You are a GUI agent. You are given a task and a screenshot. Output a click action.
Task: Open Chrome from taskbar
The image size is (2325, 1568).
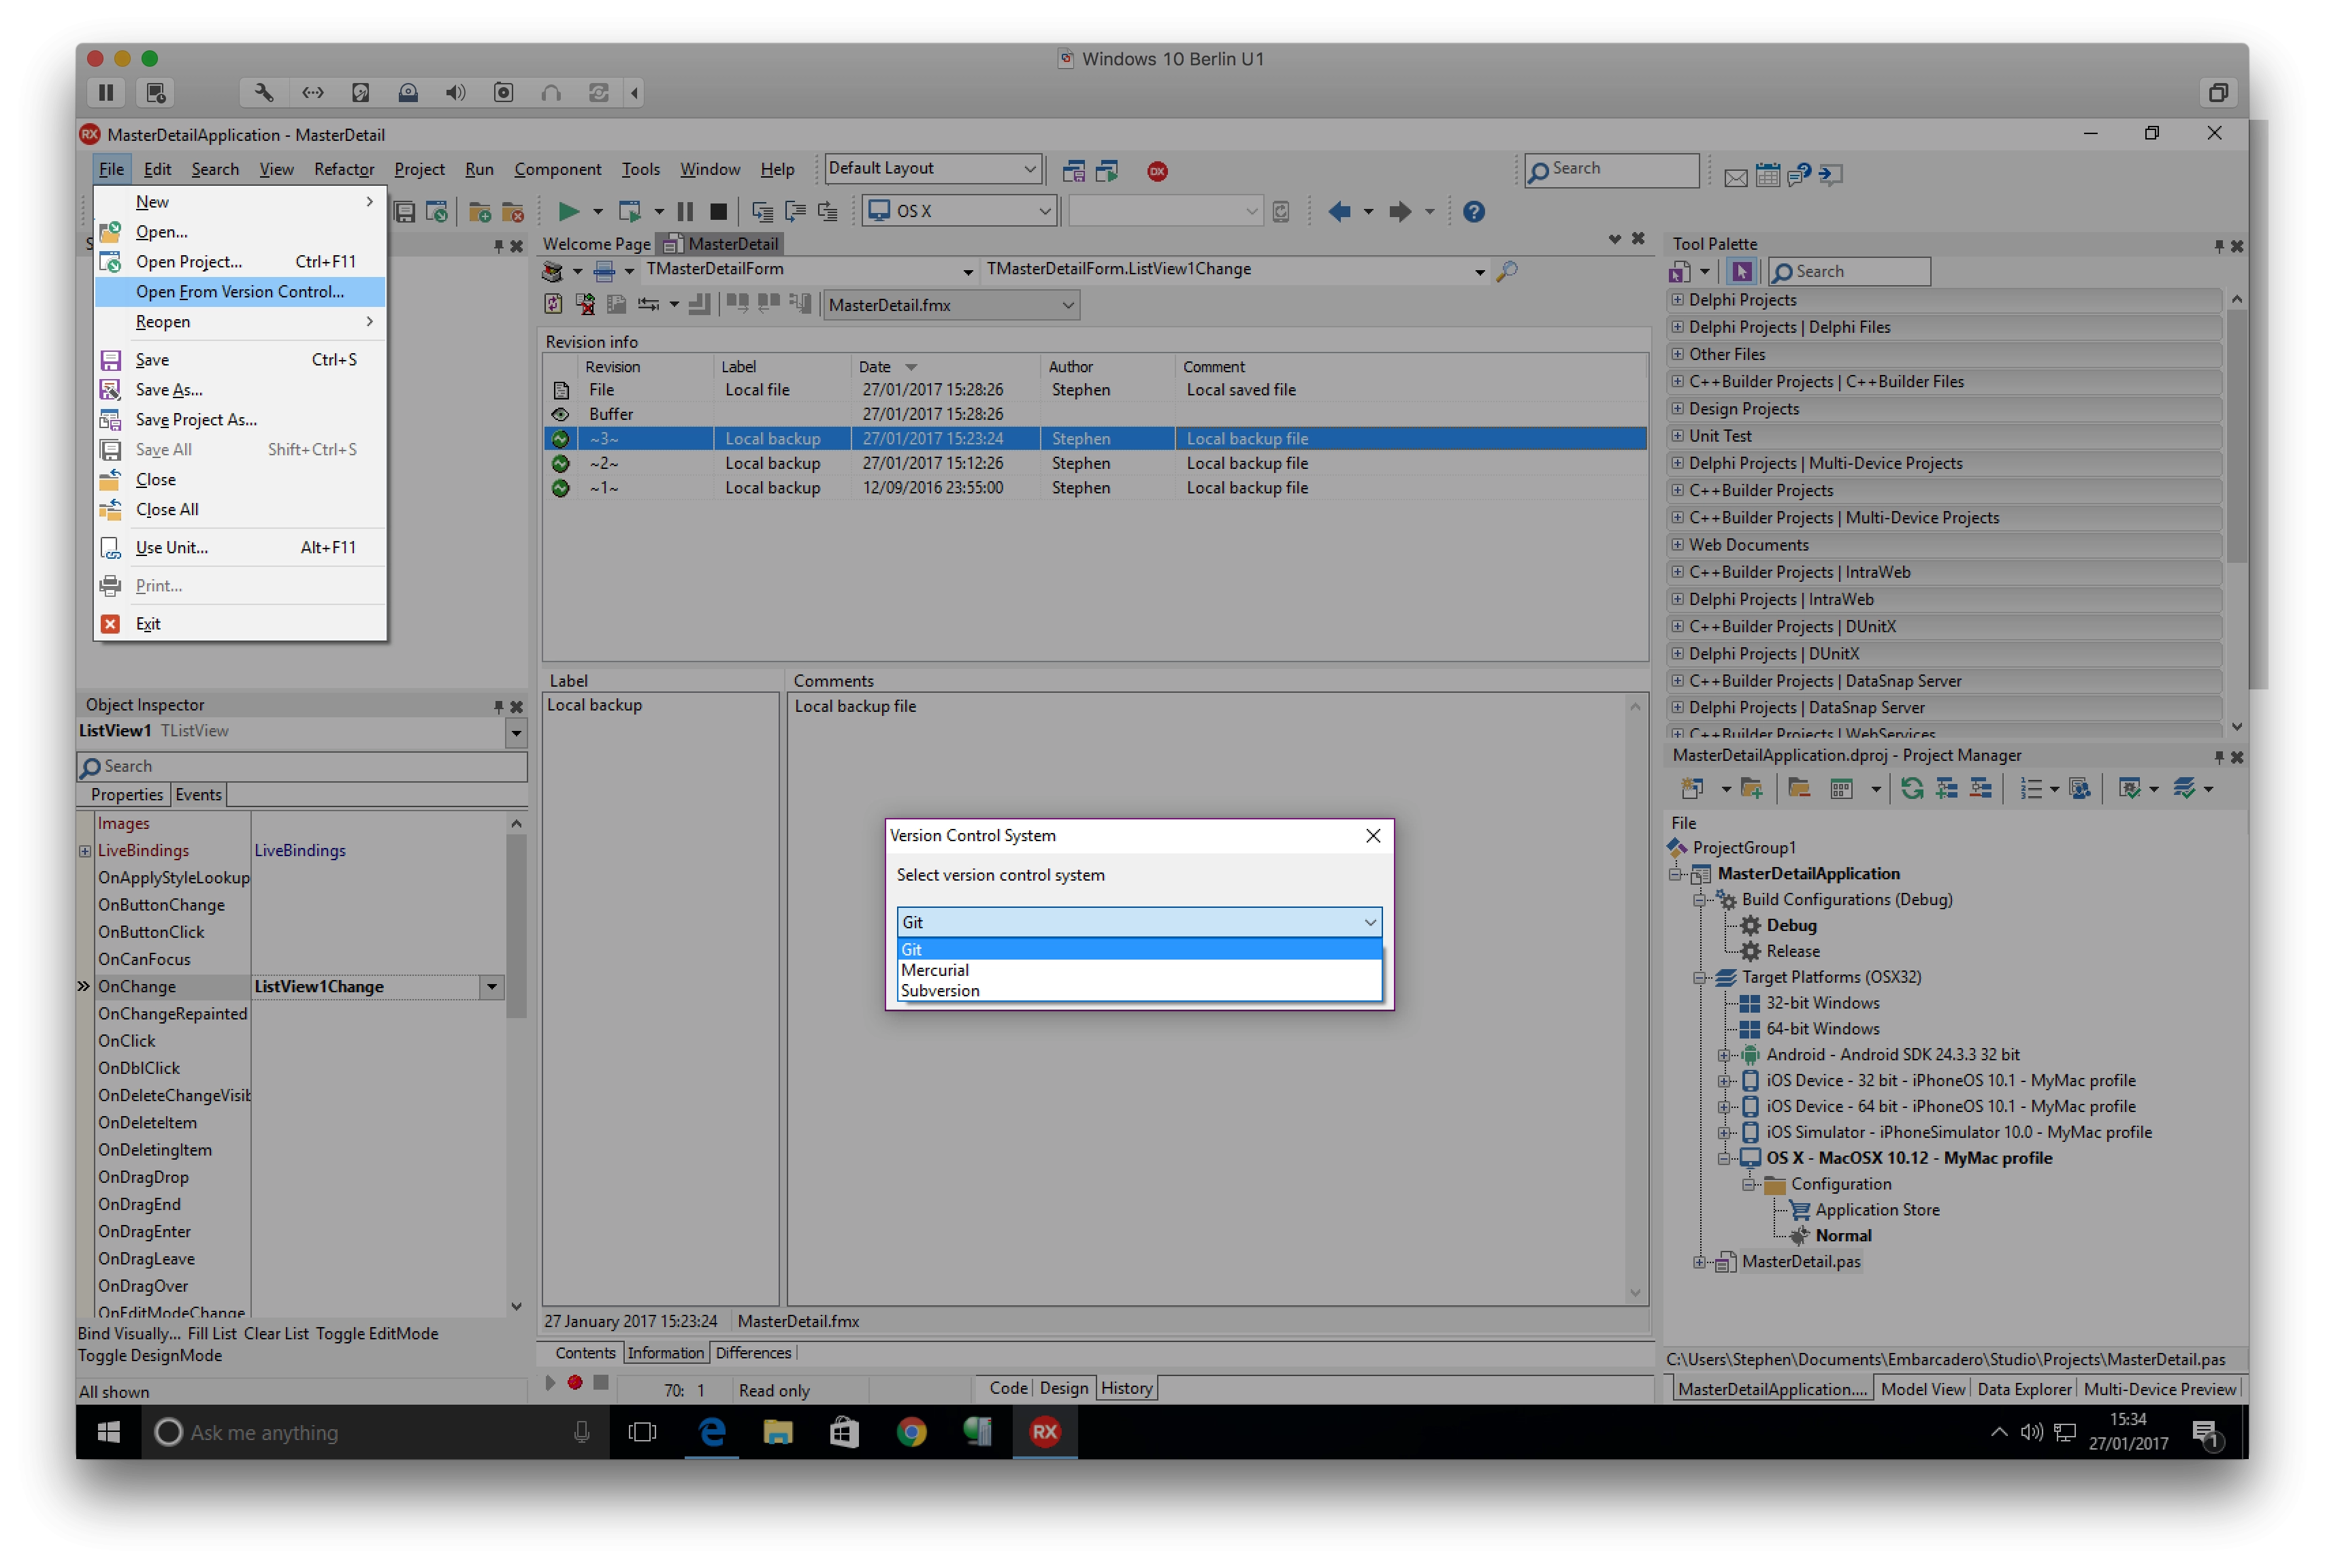click(x=911, y=1432)
